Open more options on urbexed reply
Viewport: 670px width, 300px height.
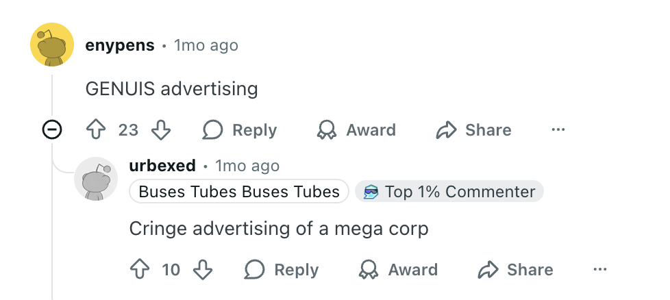600,270
